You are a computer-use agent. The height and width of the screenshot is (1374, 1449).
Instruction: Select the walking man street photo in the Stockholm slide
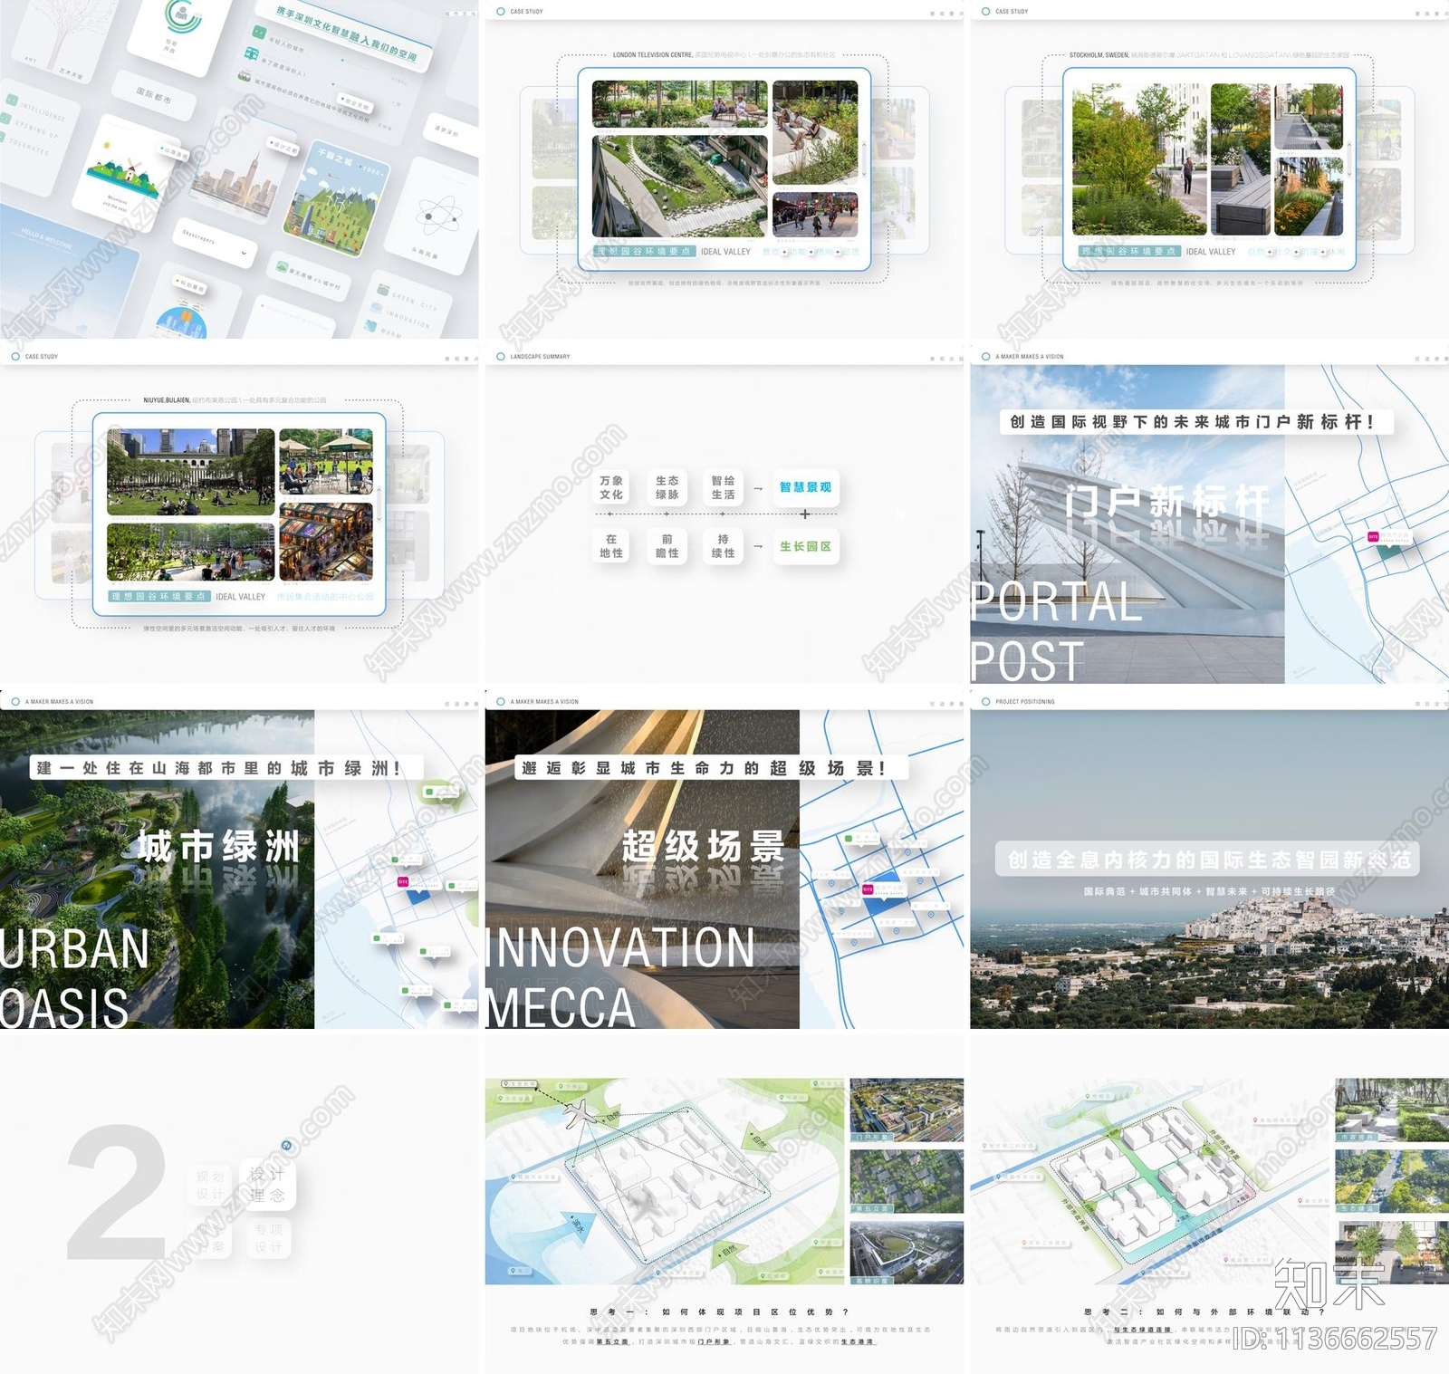[1139, 159]
